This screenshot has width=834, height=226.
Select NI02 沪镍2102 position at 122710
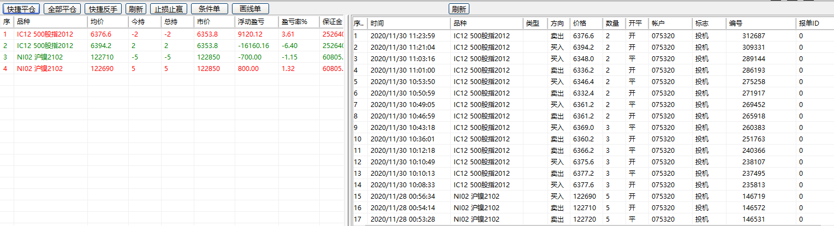click(172, 57)
